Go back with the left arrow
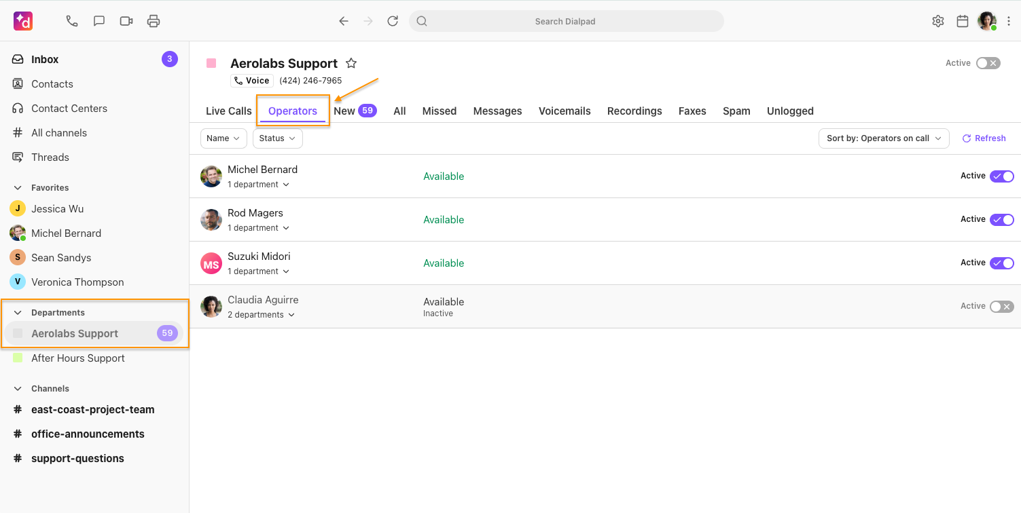1021x513 pixels. (x=344, y=21)
